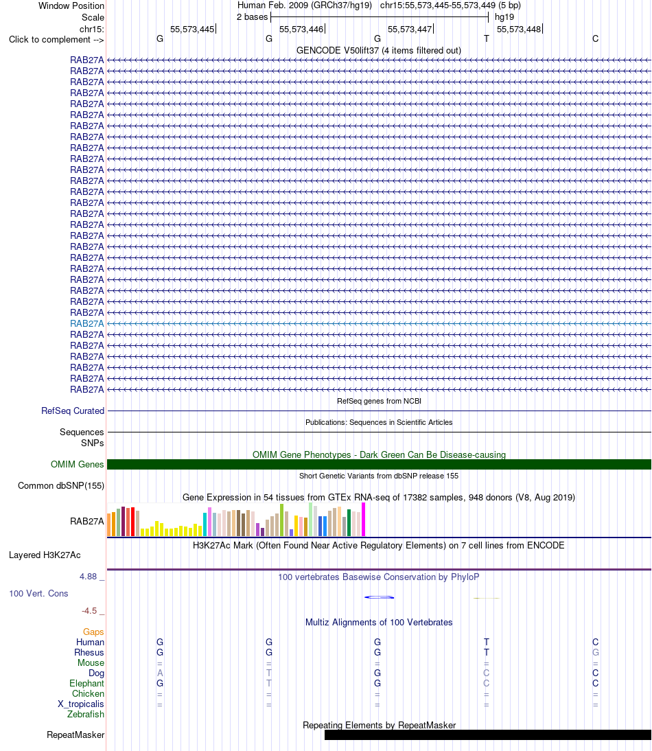652x751 pixels.
Task: Click the black RepeatMasker element bar
Action: coord(488,735)
